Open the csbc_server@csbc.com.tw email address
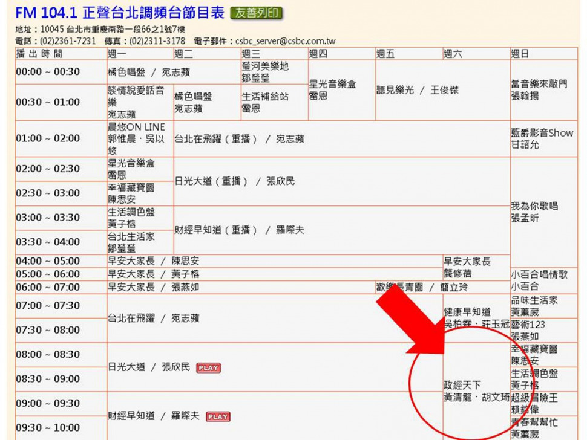 [285, 41]
